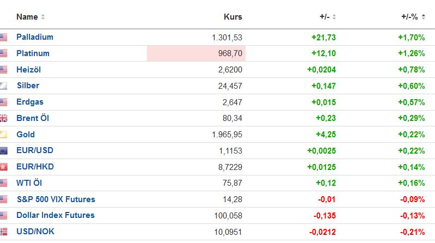
Task: Open the WTI Öl link
Action: pyautogui.click(x=29, y=183)
